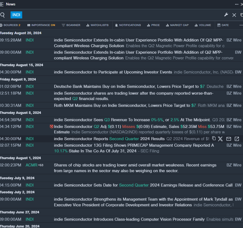This screenshot has width=243, height=228.
Task: Clear the search with the X icon
Action: (x=234, y=15)
